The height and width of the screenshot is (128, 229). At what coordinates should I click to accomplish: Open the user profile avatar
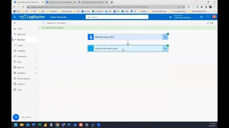pos(214,17)
